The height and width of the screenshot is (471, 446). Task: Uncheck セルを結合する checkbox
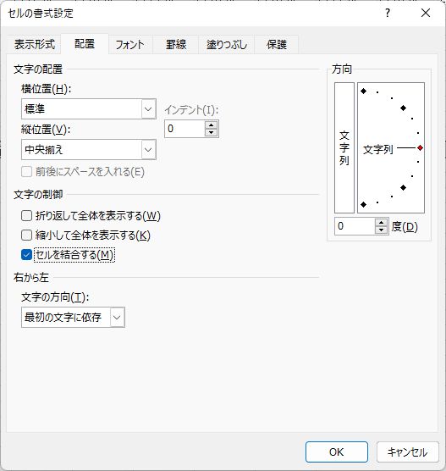pos(27,255)
